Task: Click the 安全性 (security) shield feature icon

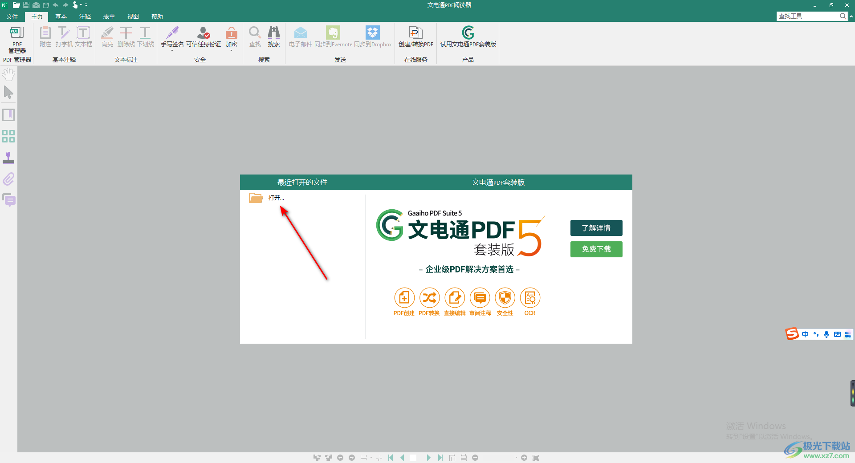Action: tap(505, 298)
